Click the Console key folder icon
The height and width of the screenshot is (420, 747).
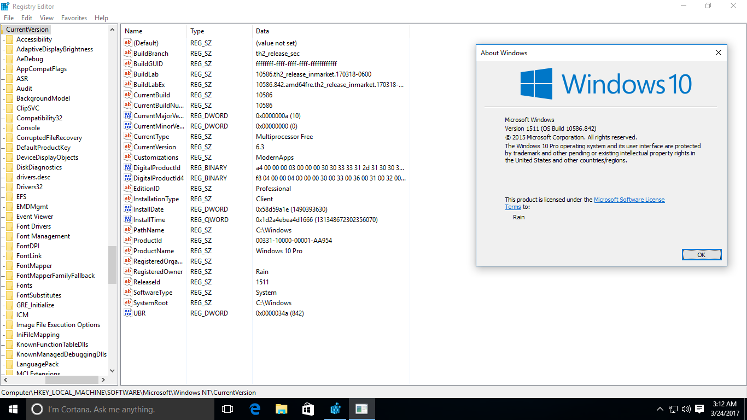point(9,128)
